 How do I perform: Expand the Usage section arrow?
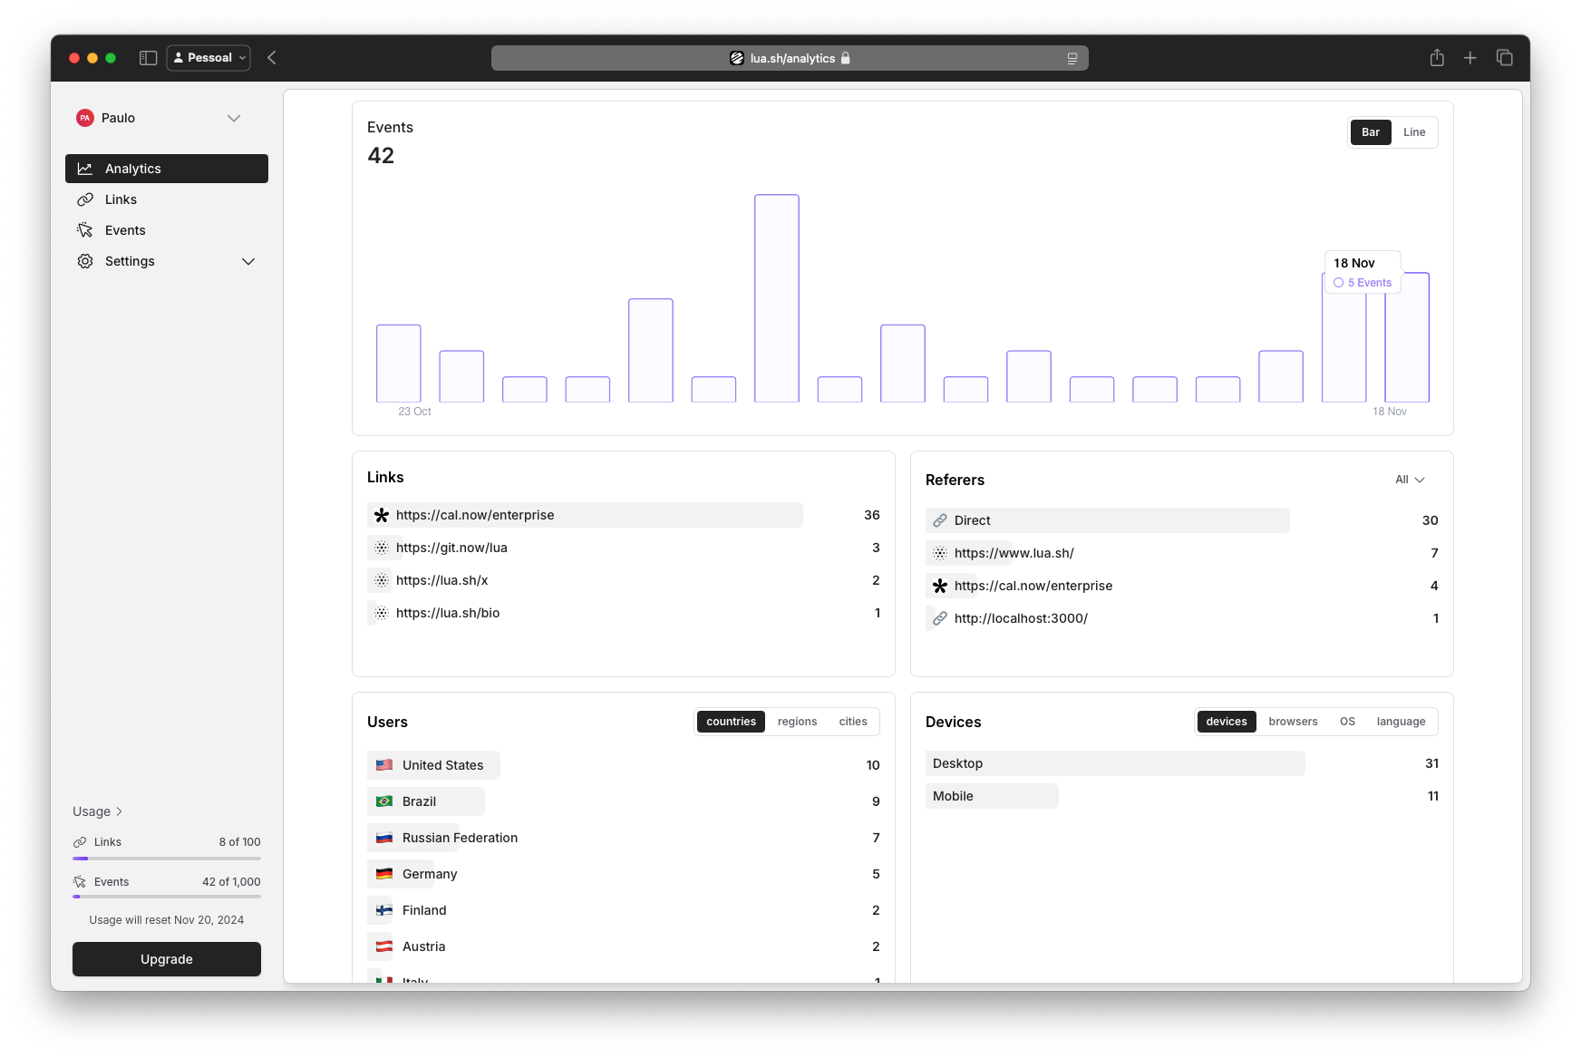[x=119, y=811]
